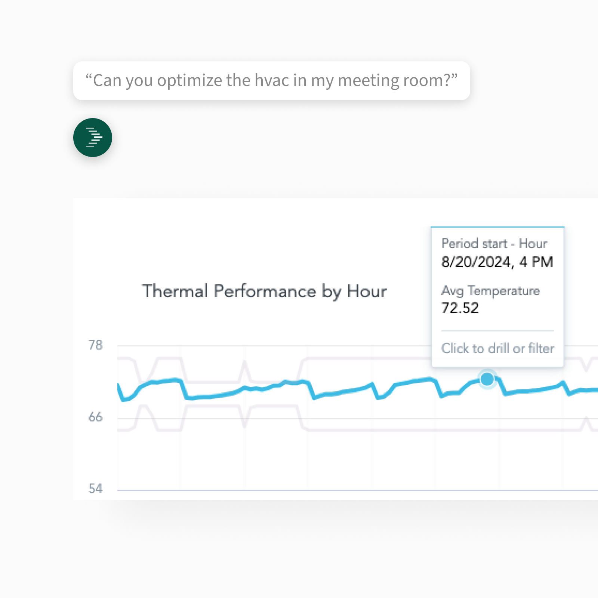Click the 66 y-axis label

tap(95, 417)
